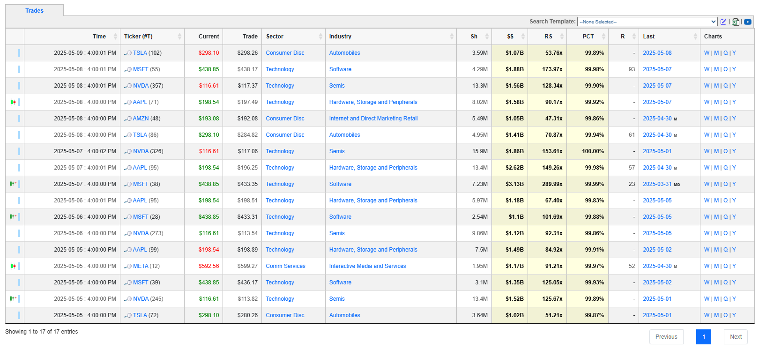Open the META ticker link
The width and height of the screenshot is (759, 357).
pos(141,266)
